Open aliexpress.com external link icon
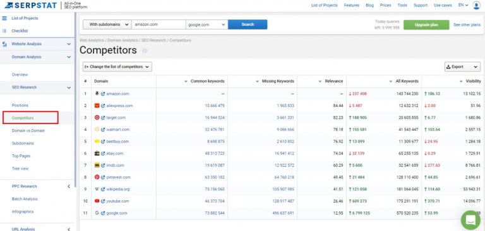 coord(103,106)
